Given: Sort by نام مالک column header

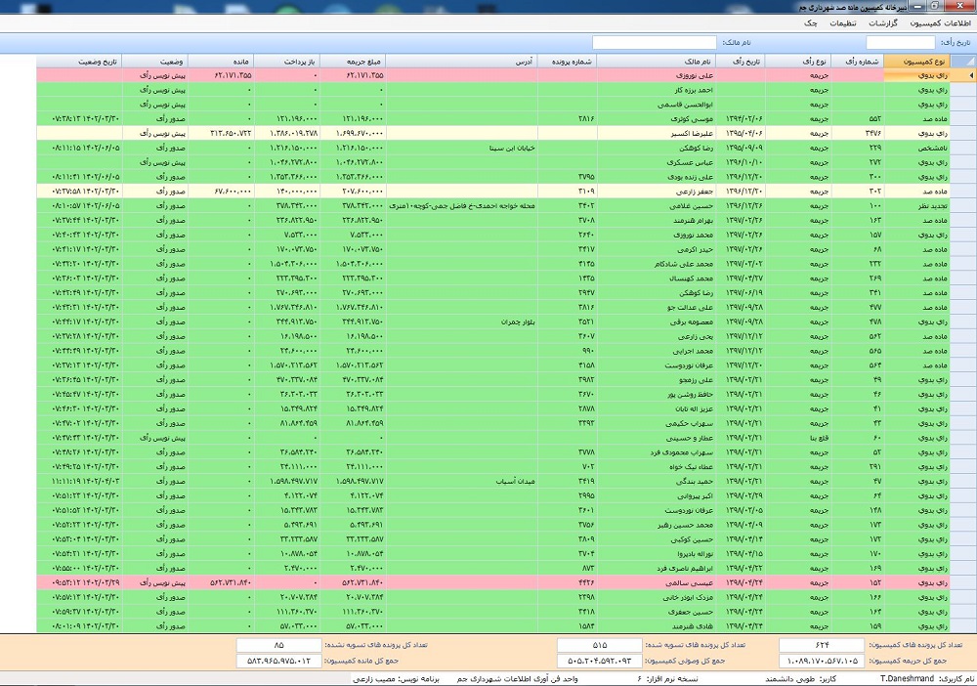Looking at the screenshot, I should (678, 61).
